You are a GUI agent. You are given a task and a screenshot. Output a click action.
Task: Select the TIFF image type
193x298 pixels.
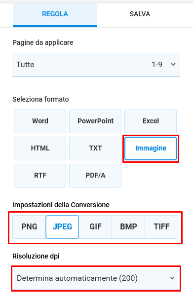tap(161, 227)
